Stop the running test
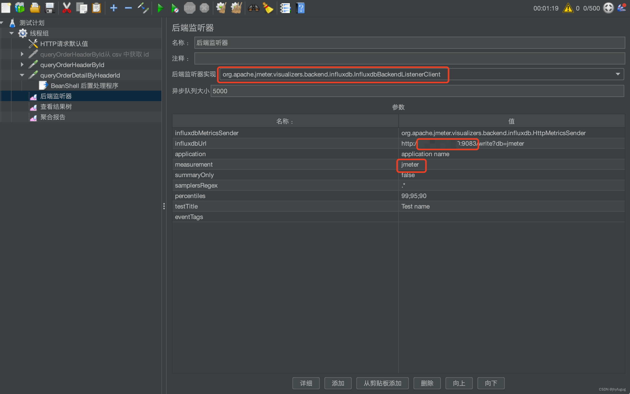Image resolution: width=630 pixels, height=394 pixels. coord(189,8)
